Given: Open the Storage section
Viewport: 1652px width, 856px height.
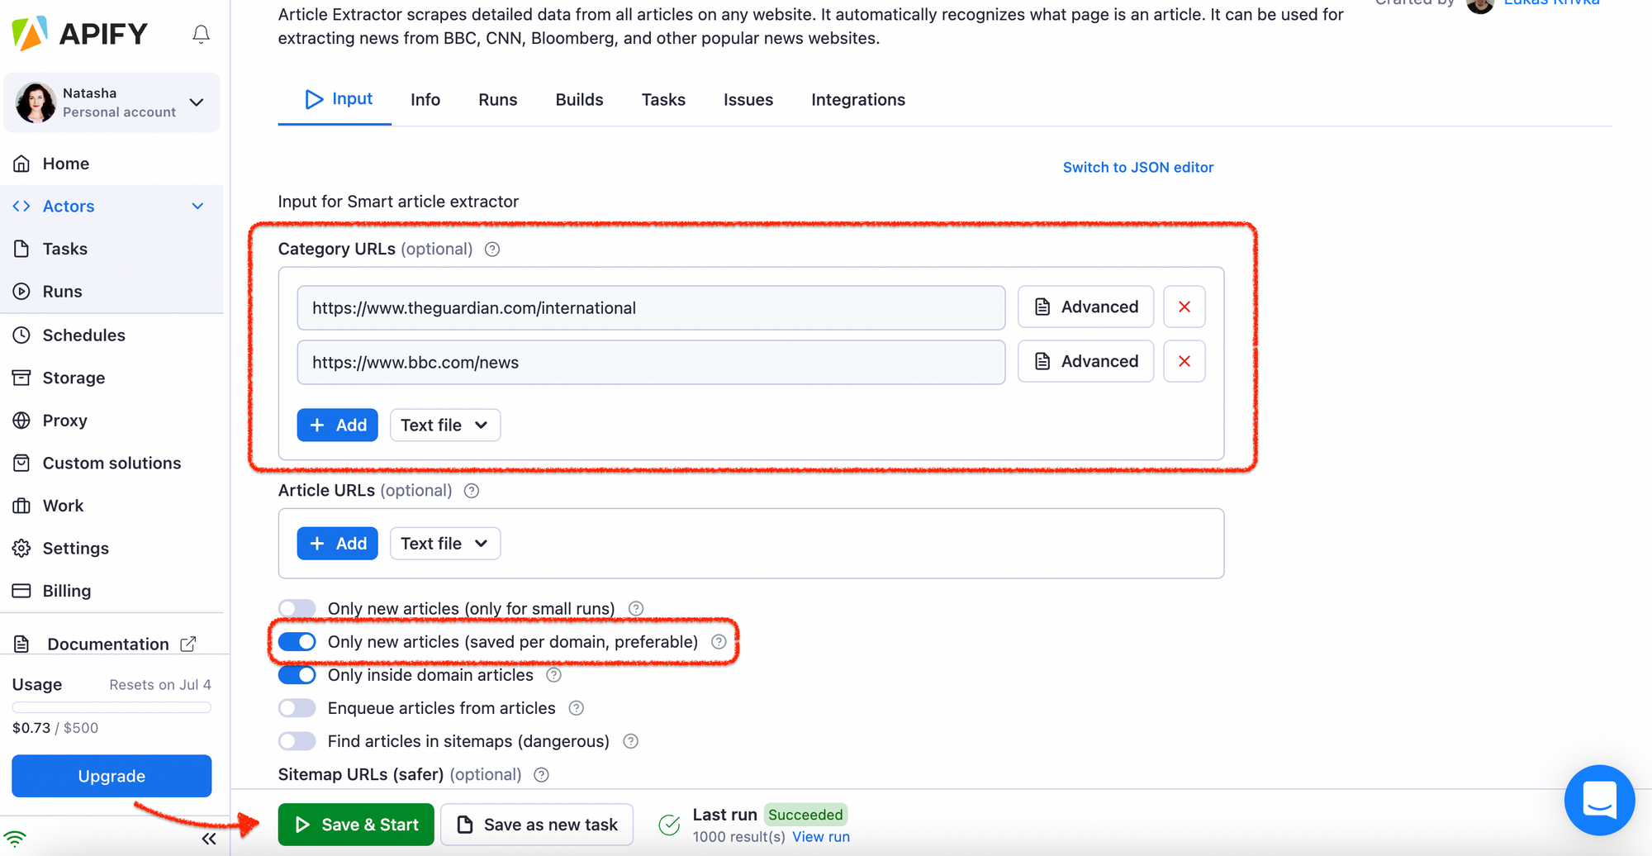Looking at the screenshot, I should pyautogui.click(x=74, y=378).
